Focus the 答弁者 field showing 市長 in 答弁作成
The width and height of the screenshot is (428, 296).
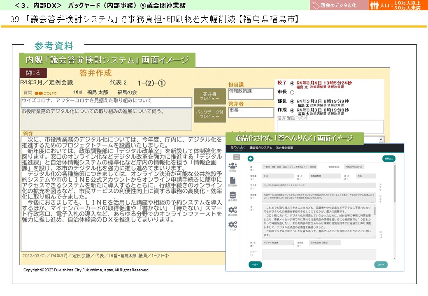[251, 112]
